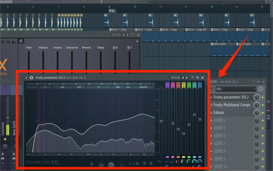Image resolution: width=273 pixels, height=171 pixels.
Task: Click the EQ monitor play button beside LIN
Action: [x=92, y=164]
